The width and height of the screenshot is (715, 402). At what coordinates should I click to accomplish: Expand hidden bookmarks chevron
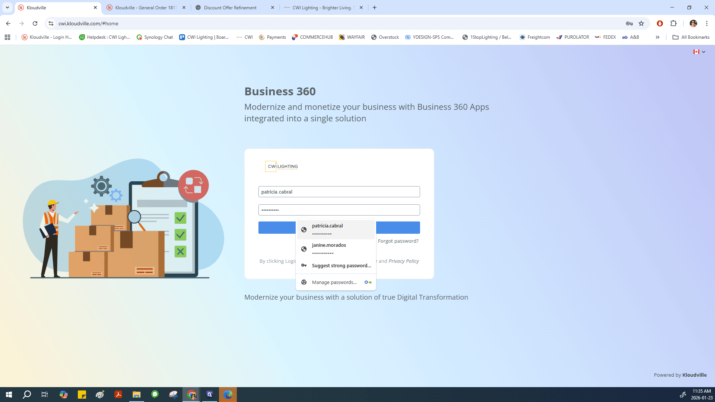click(x=657, y=37)
